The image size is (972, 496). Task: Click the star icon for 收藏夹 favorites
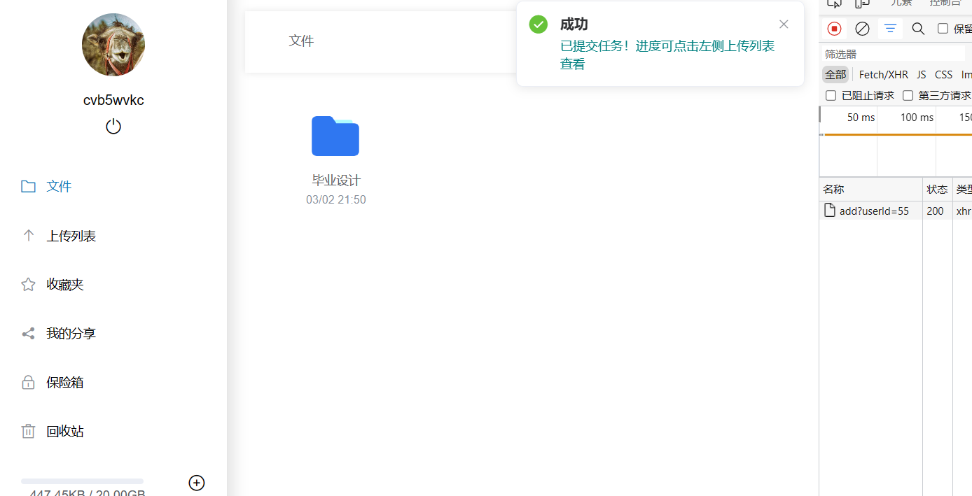28,284
